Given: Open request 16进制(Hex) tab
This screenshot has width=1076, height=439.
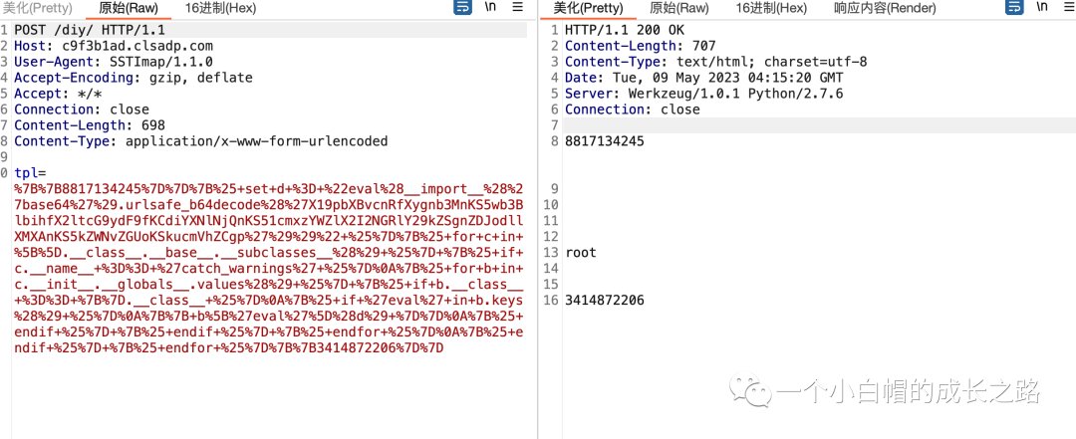Looking at the screenshot, I should [x=220, y=8].
